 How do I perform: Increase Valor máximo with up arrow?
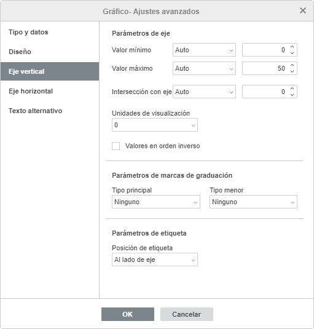coord(292,65)
